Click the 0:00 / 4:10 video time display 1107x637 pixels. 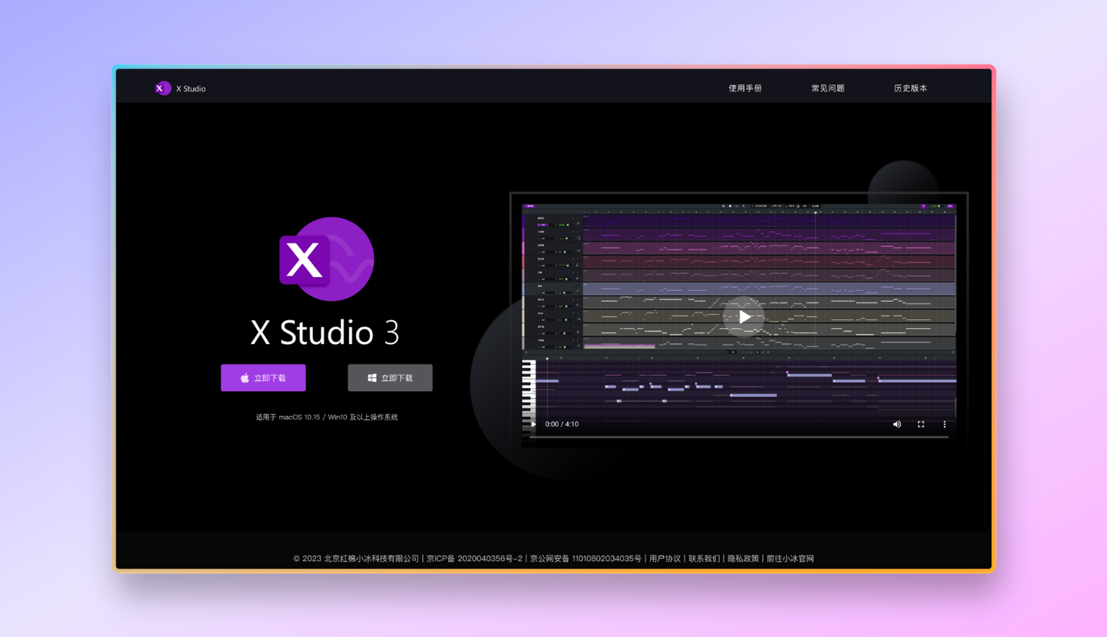click(562, 424)
